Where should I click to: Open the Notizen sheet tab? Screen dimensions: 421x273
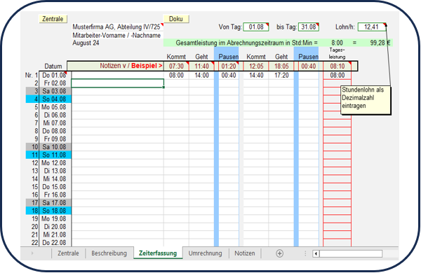245,253
